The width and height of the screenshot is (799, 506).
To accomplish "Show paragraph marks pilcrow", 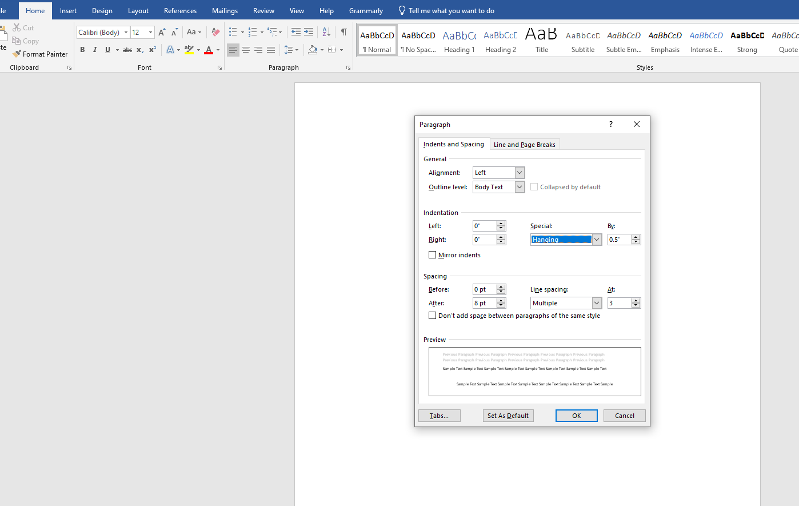I will (x=343, y=32).
